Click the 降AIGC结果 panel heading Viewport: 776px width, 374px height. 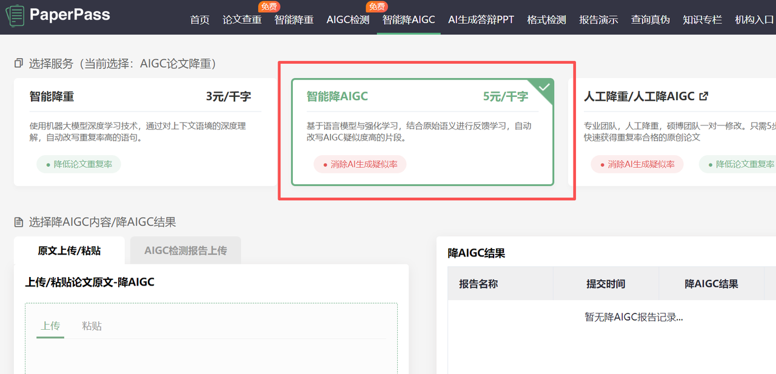point(477,253)
